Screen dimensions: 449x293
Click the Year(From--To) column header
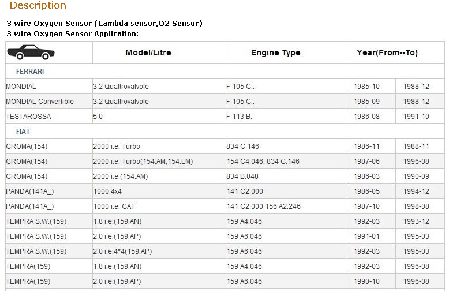pyautogui.click(x=387, y=52)
